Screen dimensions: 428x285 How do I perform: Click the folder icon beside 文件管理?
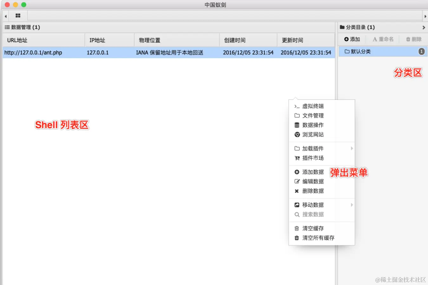click(x=297, y=116)
